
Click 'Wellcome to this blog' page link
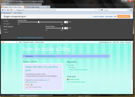(x=46, y=56)
